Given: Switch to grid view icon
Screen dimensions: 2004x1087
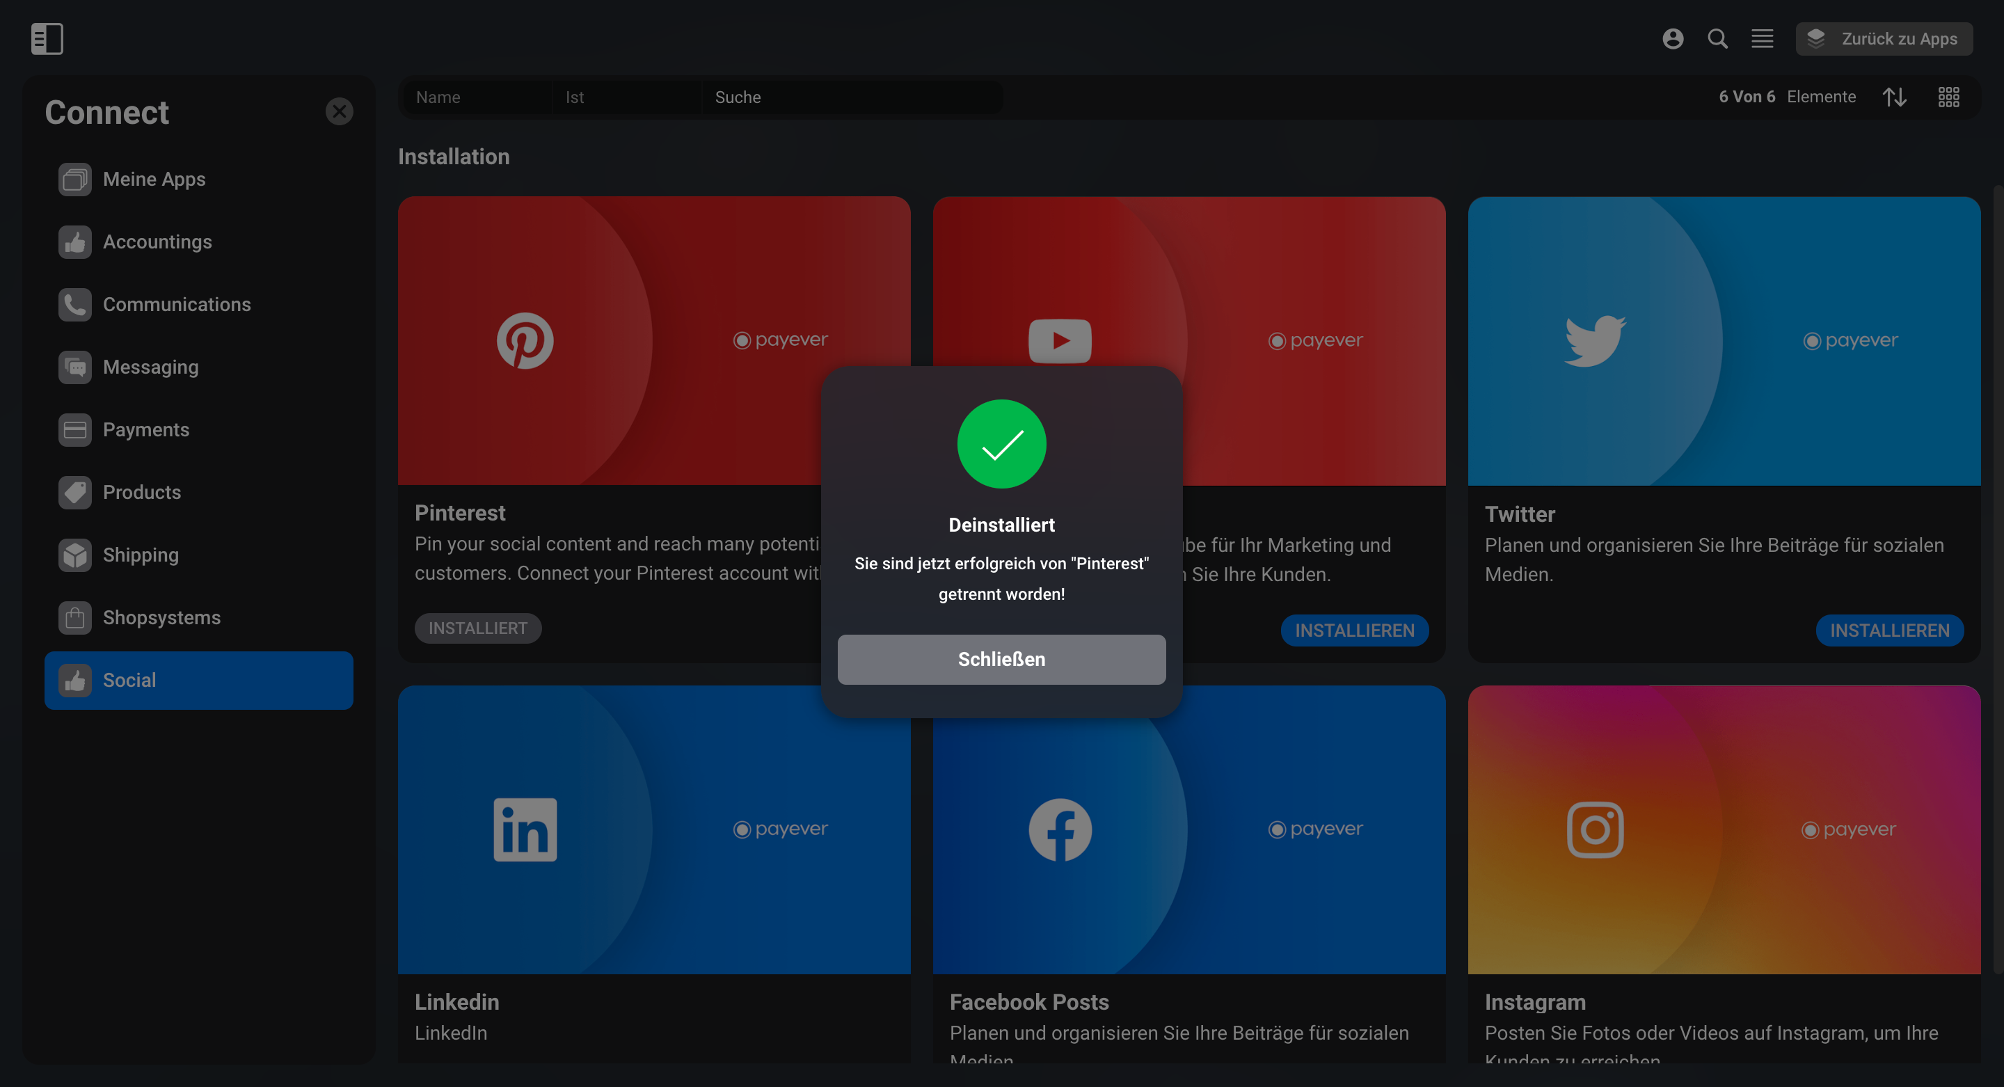Looking at the screenshot, I should 1948,97.
